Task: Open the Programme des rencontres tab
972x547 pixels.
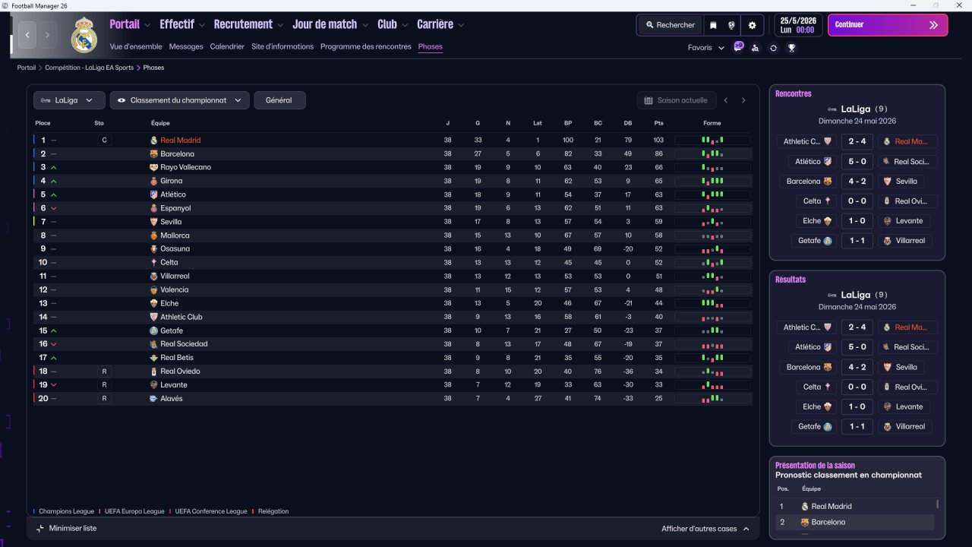Action: (x=366, y=46)
